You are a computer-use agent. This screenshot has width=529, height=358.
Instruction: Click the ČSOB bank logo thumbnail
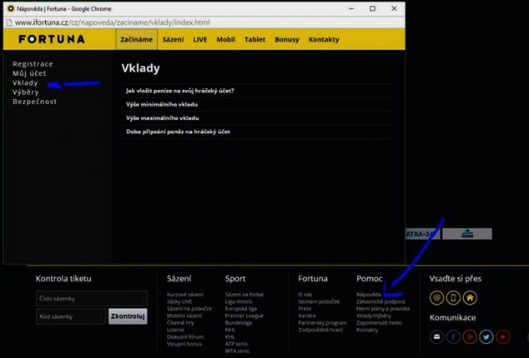(467, 234)
